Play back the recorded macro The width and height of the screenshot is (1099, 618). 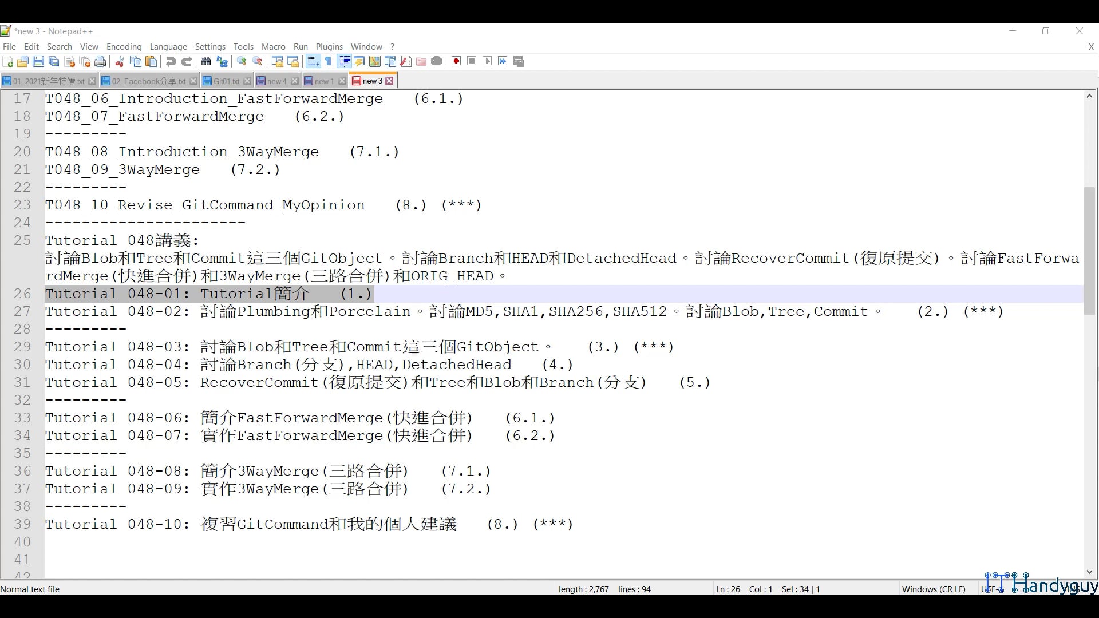(487, 61)
